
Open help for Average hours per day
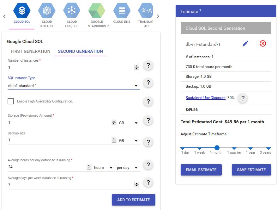(148, 165)
